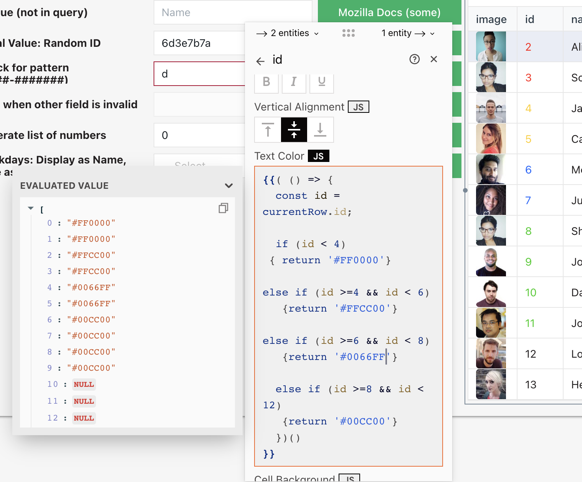Toggle JS for Text Color

point(318,156)
